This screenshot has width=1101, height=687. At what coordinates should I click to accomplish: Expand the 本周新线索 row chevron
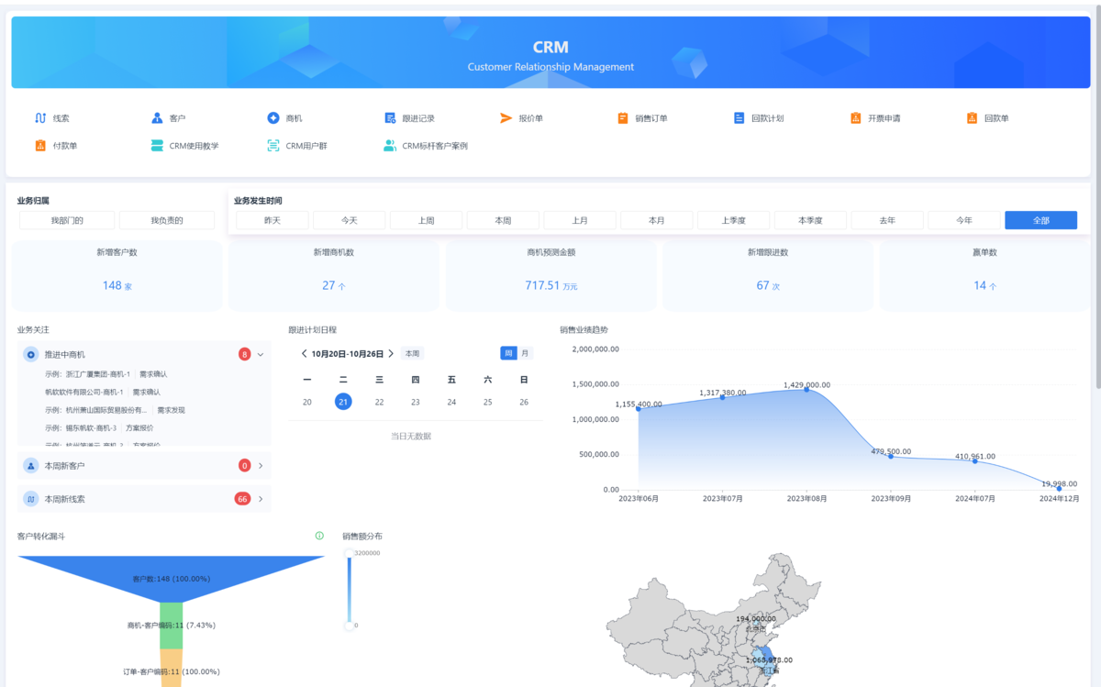261,499
